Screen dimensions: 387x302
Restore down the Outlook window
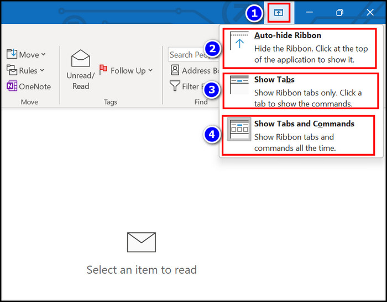[340, 12]
